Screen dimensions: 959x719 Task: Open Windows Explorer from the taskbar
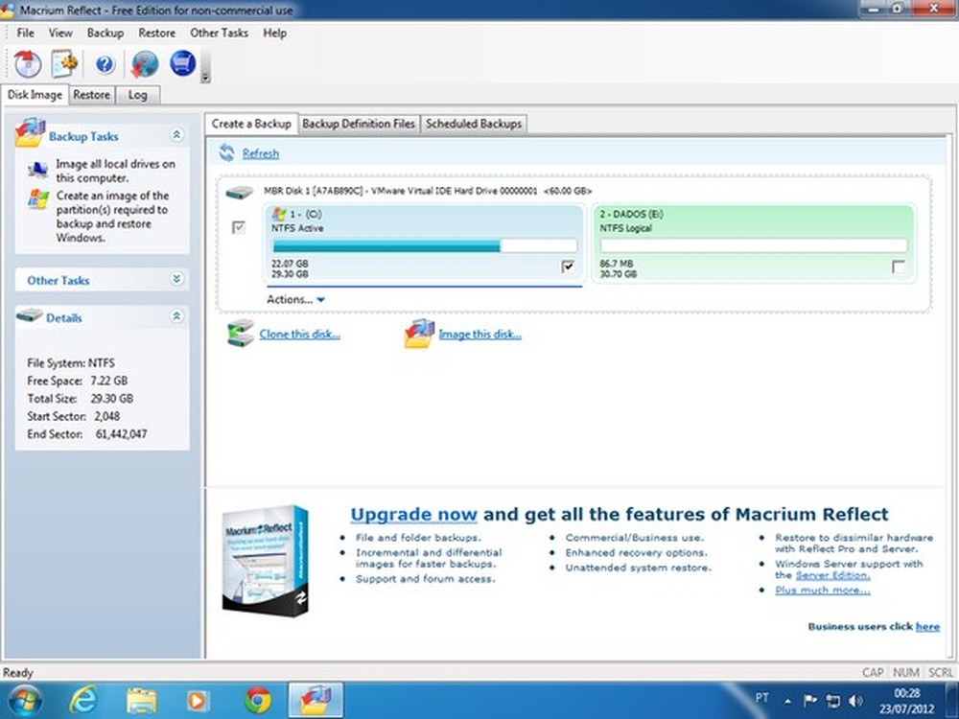point(141,700)
